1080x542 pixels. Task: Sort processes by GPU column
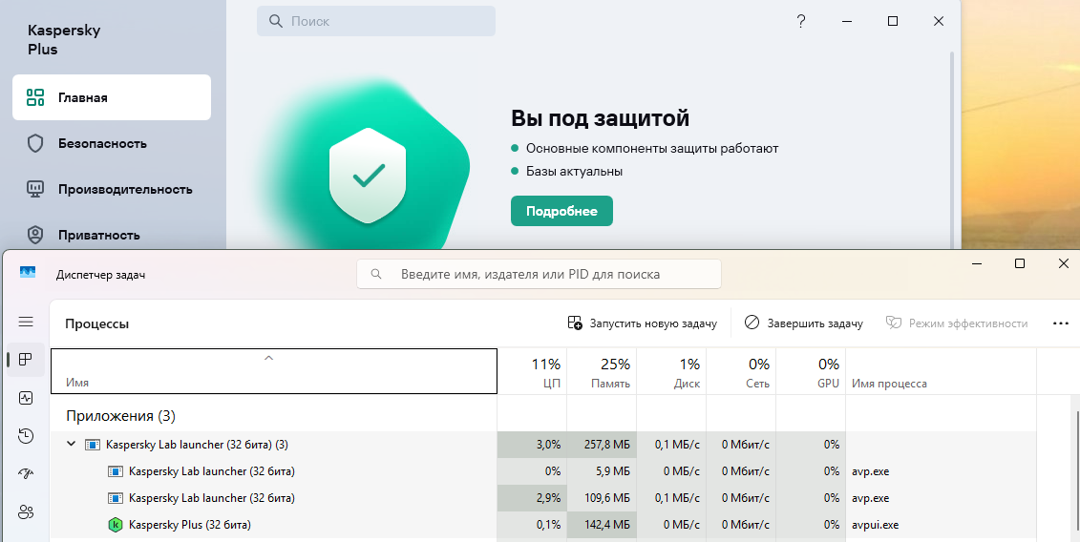pos(811,371)
